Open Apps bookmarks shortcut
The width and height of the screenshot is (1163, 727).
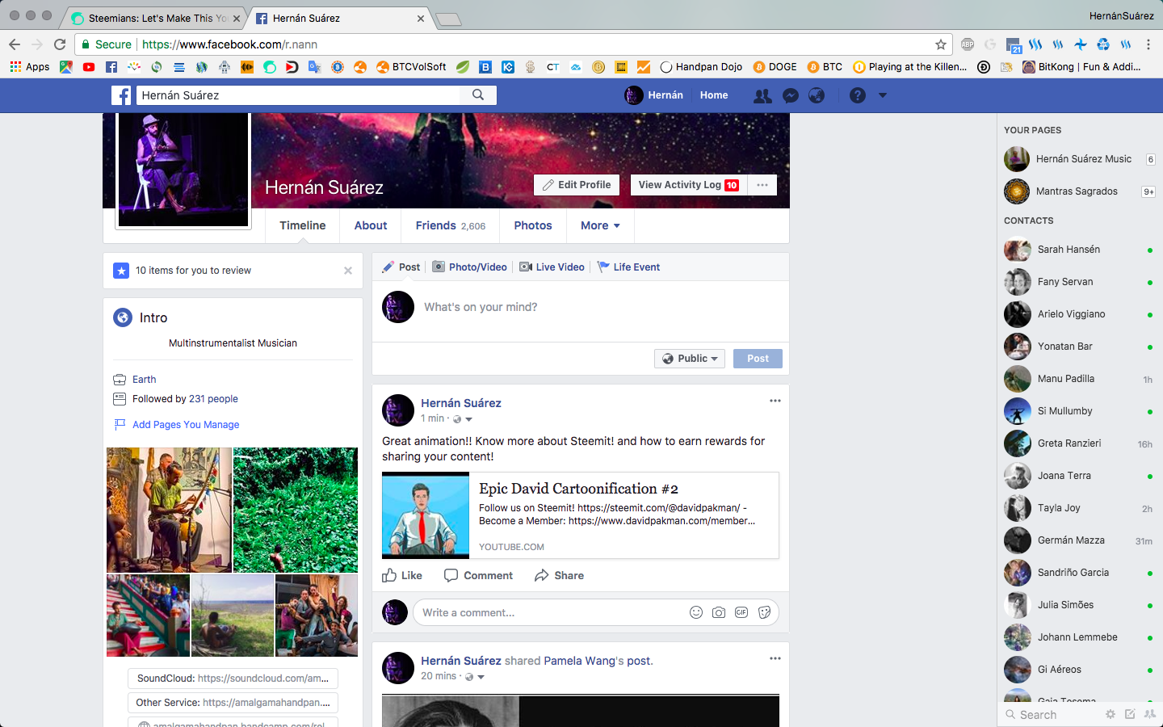pos(30,67)
